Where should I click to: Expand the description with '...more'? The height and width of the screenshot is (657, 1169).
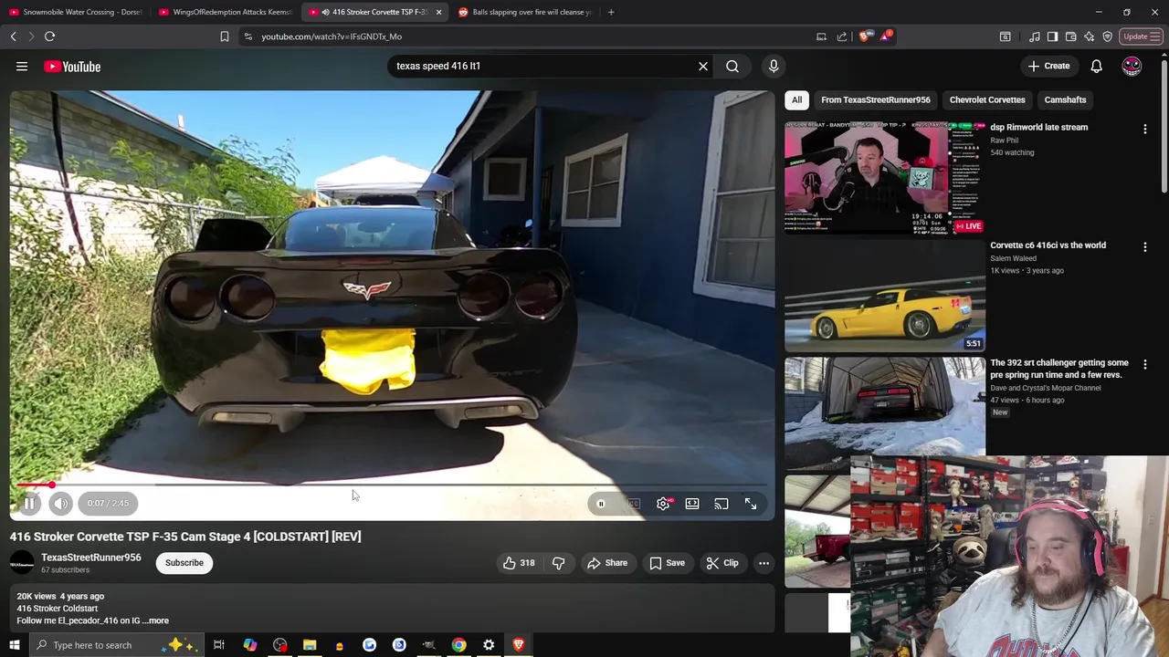tap(157, 620)
